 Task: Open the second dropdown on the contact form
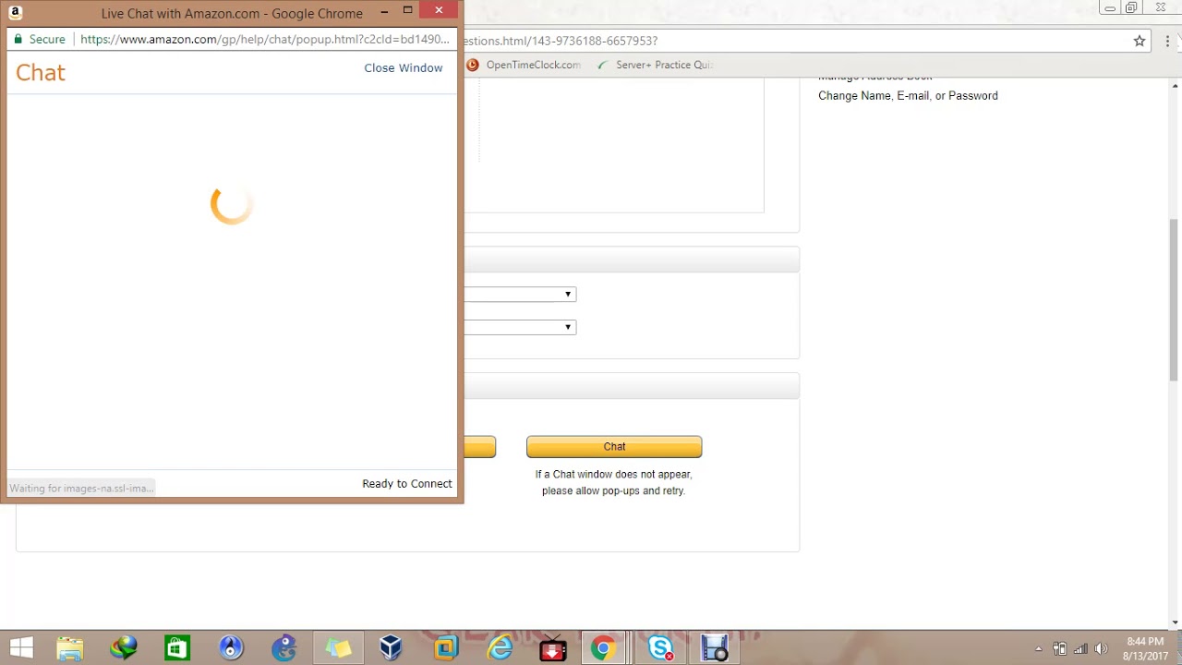point(521,327)
